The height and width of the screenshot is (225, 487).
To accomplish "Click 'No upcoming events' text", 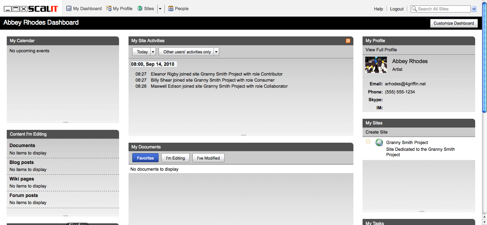I will pos(29,51).
